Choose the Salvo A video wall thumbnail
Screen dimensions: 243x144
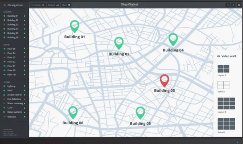pyautogui.click(x=223, y=85)
